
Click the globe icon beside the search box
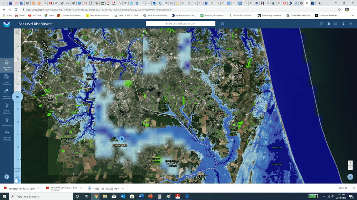click(222, 24)
